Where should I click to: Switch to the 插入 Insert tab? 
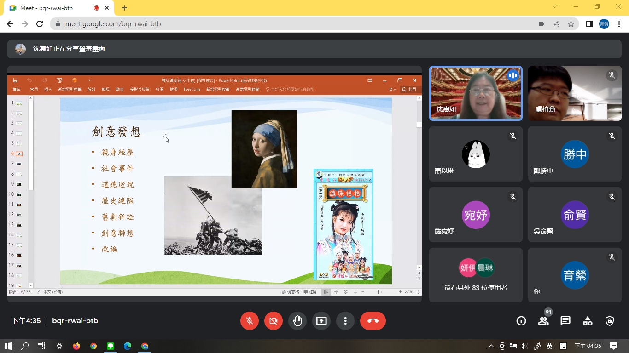point(48,89)
